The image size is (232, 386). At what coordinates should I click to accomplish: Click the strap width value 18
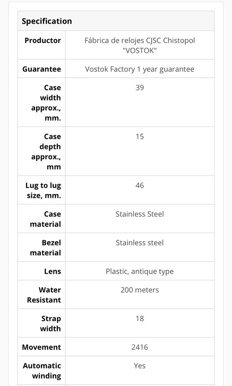140,318
